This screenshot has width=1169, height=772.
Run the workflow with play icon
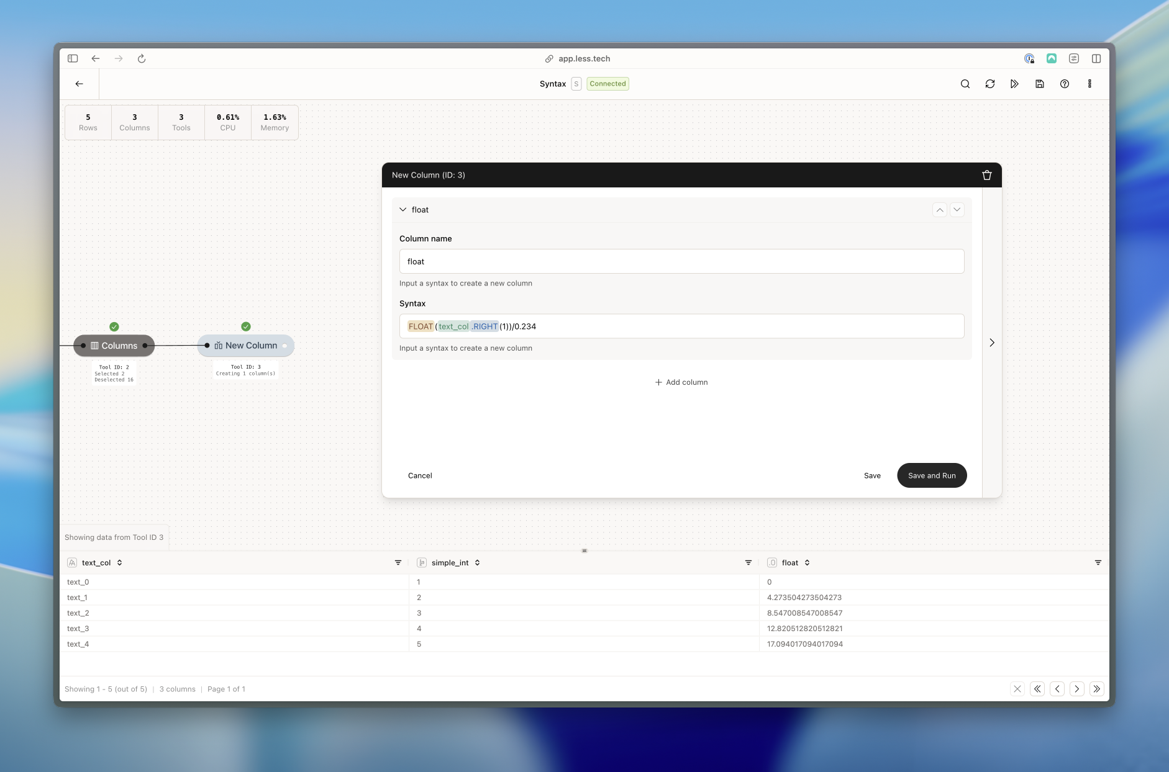(x=1014, y=84)
